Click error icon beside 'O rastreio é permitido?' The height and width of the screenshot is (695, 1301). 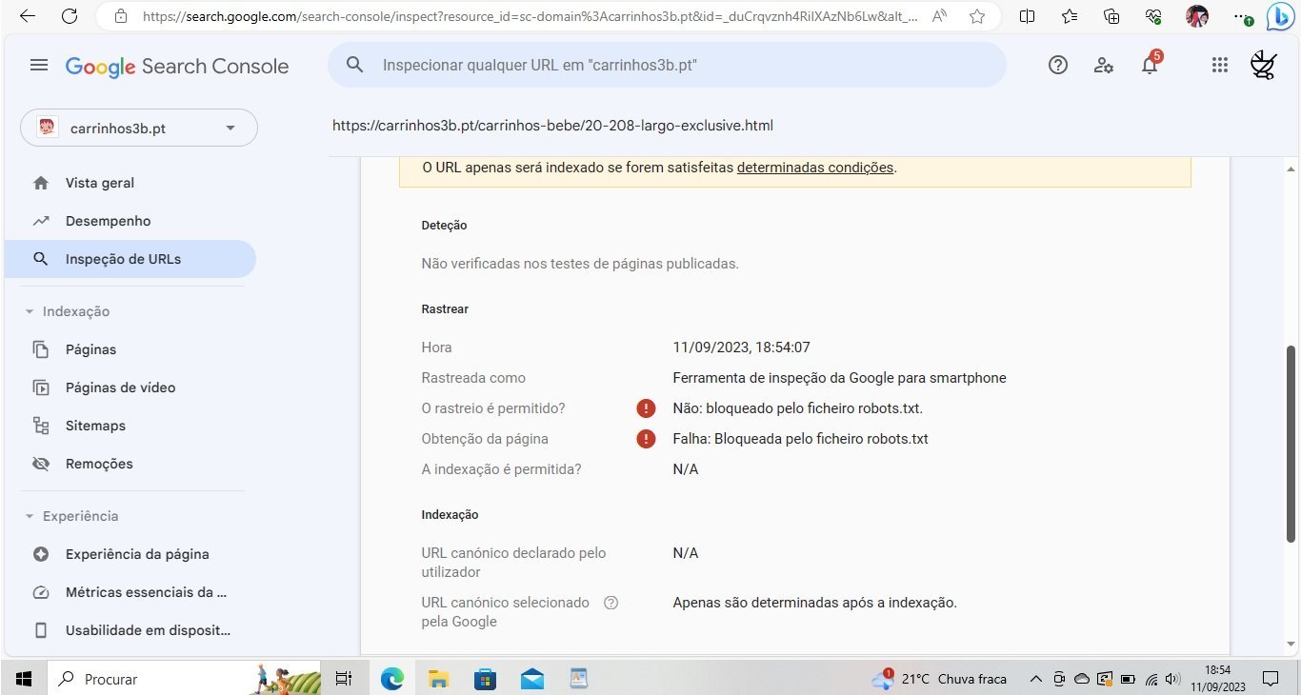[x=646, y=408]
